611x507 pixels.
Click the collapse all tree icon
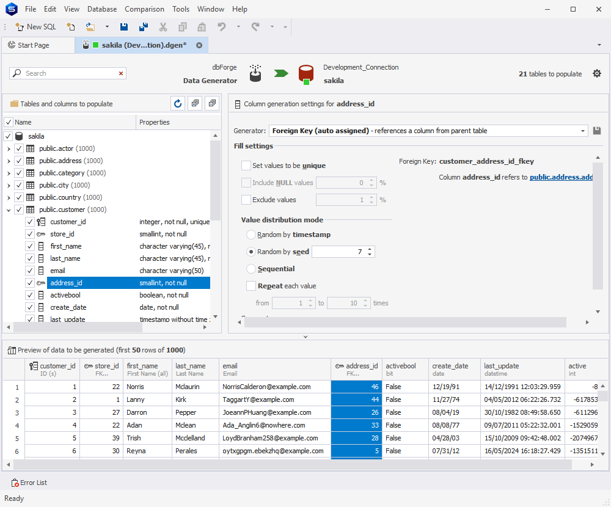coord(212,103)
